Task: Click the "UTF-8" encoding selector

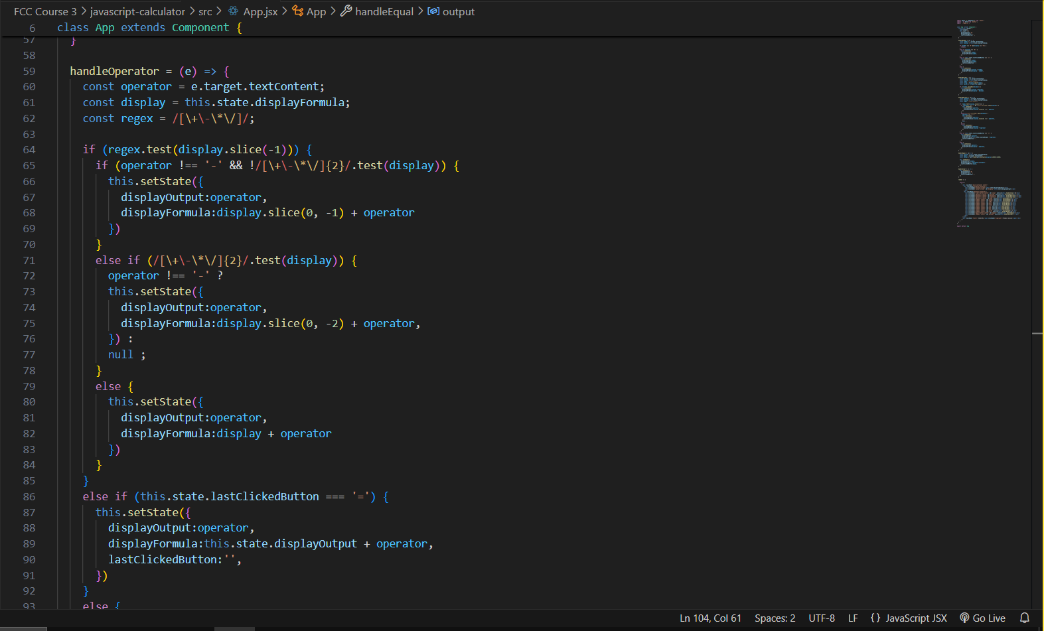Action: 822,618
